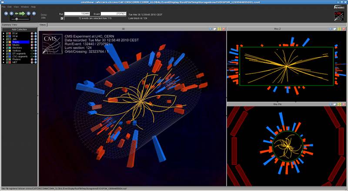Toggle Tracks collection visibility checkbox

coord(7,42)
